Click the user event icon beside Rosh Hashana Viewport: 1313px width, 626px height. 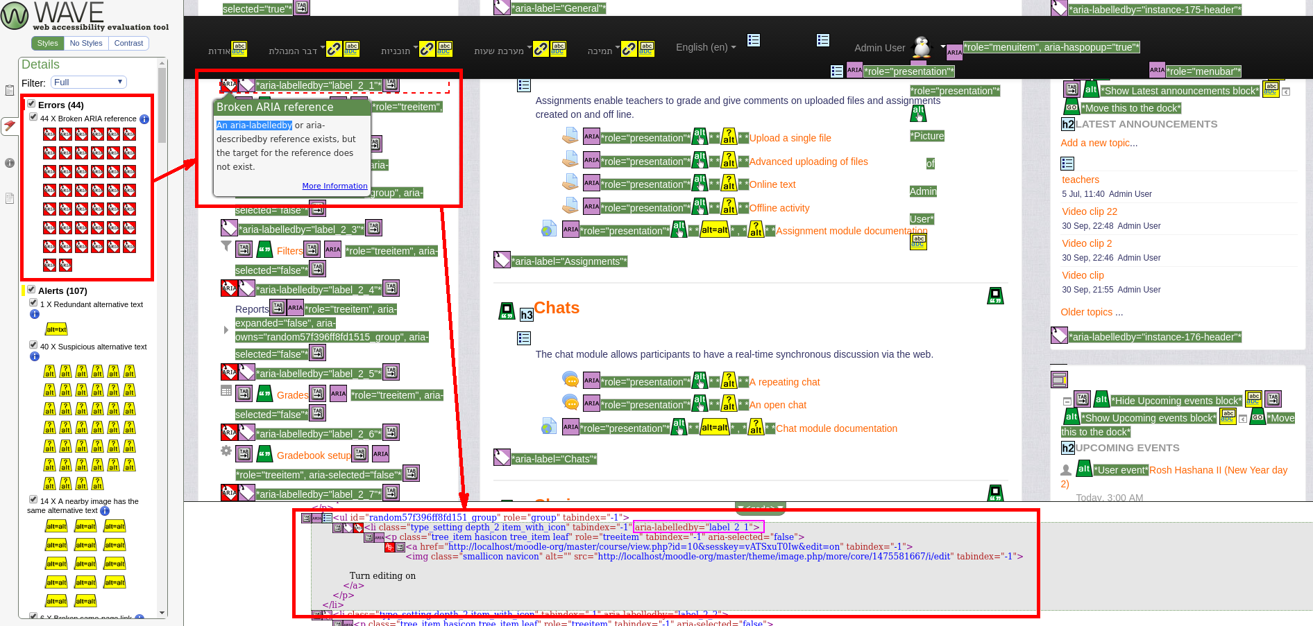(1066, 470)
